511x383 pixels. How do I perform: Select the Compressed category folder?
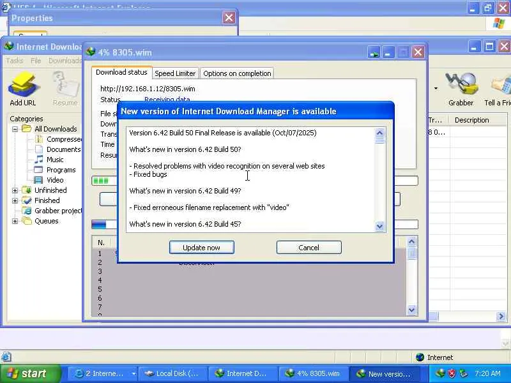(64, 139)
